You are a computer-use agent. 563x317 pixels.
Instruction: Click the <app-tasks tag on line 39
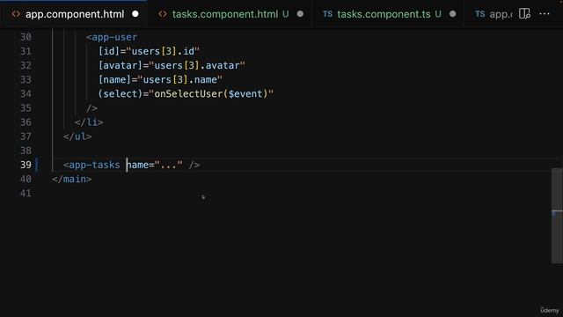[x=91, y=165]
